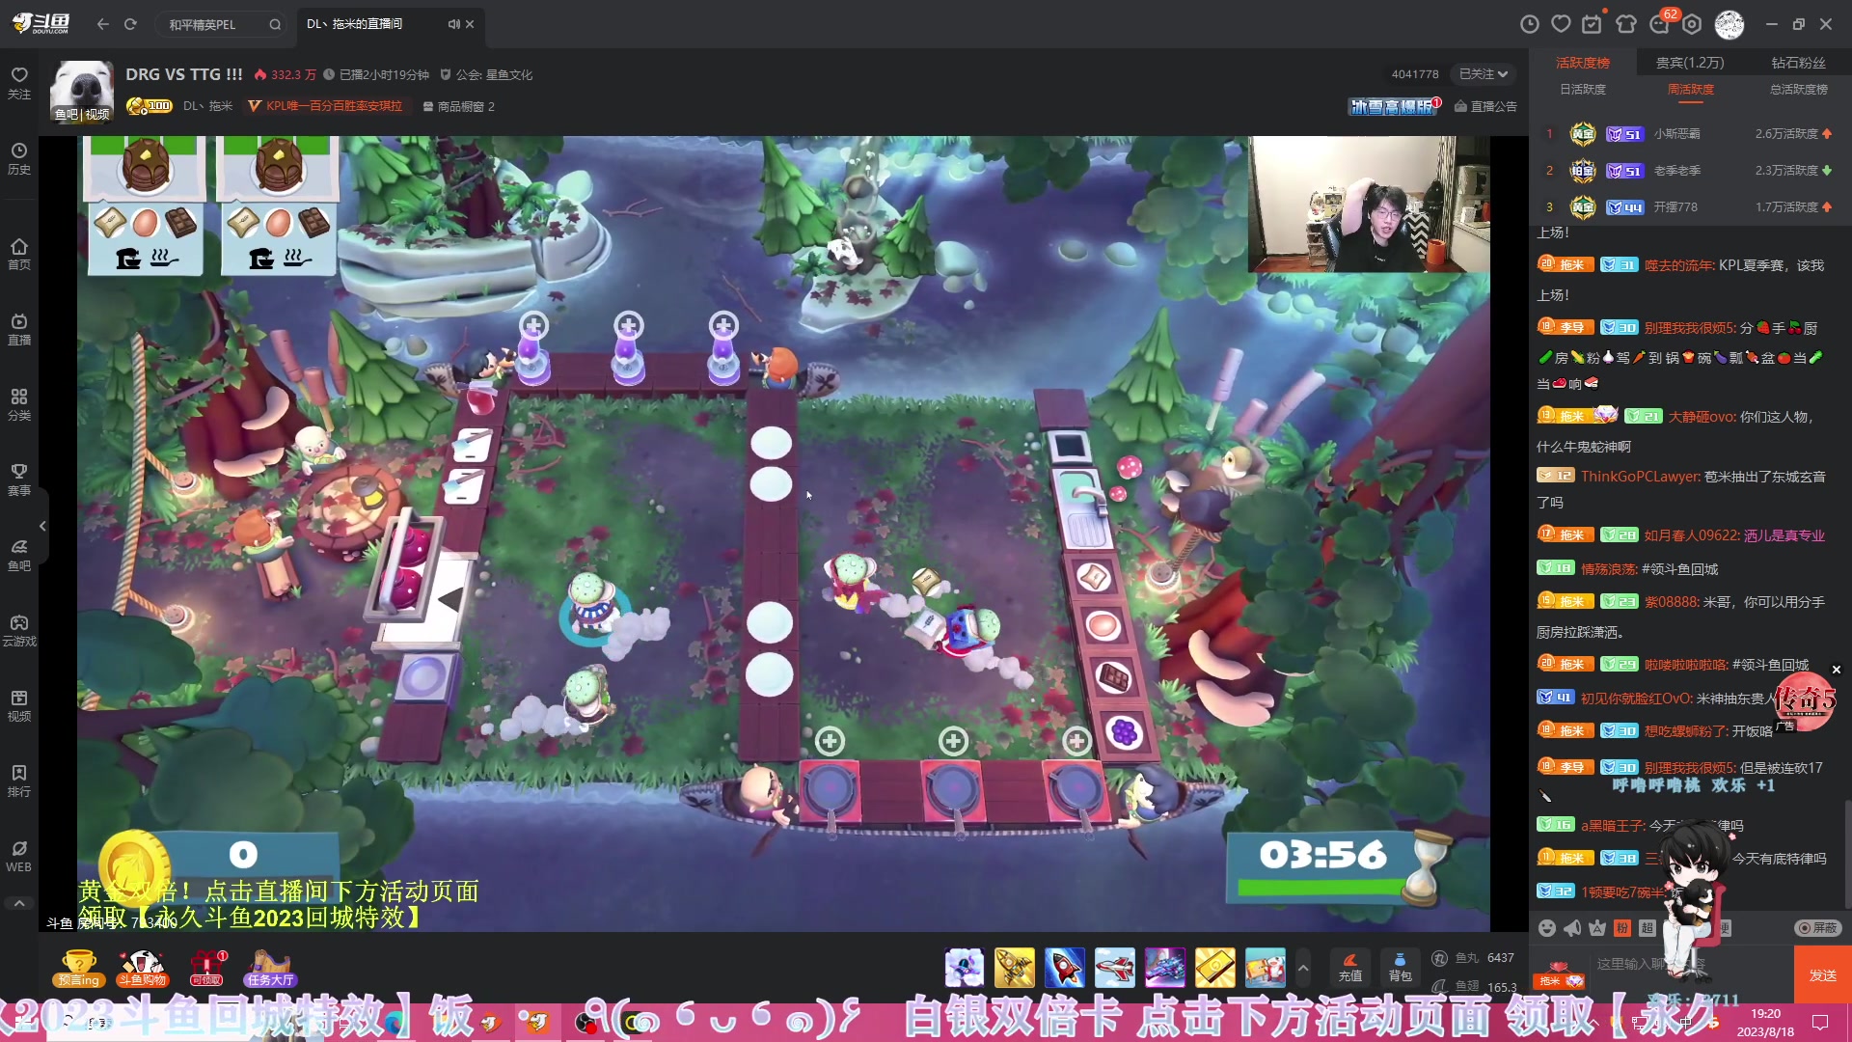The image size is (1852, 1042).
Task: Open 直播 live section in sidebar
Action: pos(19,329)
